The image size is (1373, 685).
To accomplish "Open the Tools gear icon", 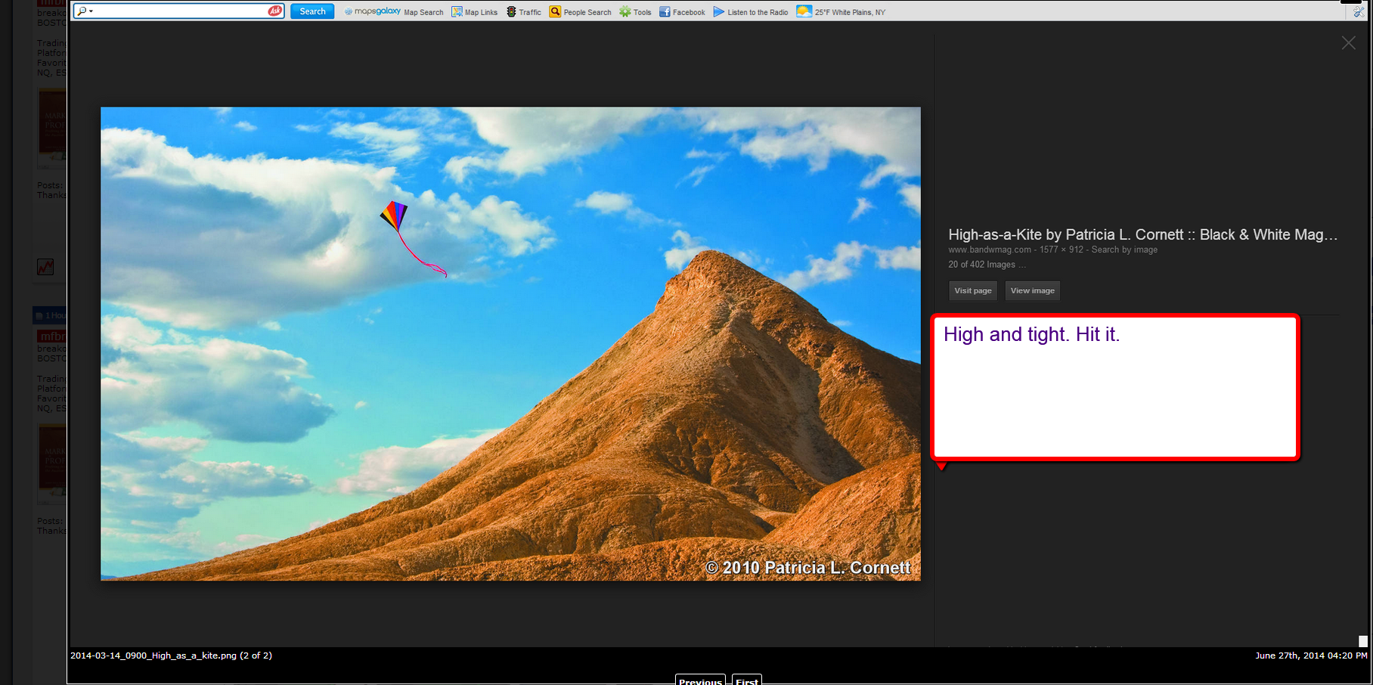I will tap(625, 12).
